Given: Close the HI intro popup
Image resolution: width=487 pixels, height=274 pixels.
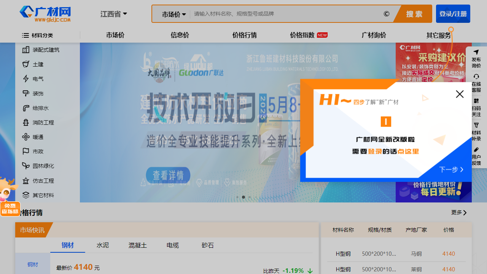Looking at the screenshot, I should (x=460, y=94).
